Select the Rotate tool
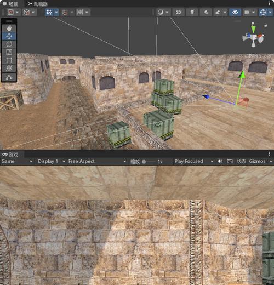 coord(9,44)
